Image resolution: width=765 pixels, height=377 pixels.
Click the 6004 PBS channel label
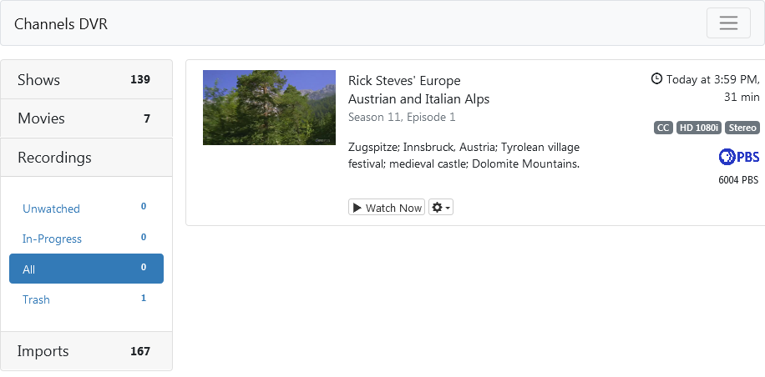pyautogui.click(x=738, y=179)
